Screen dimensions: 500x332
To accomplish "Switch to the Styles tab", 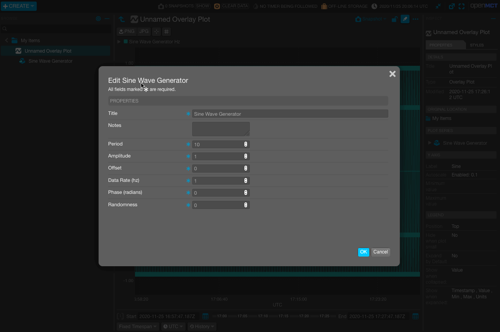I will pyautogui.click(x=477, y=45).
